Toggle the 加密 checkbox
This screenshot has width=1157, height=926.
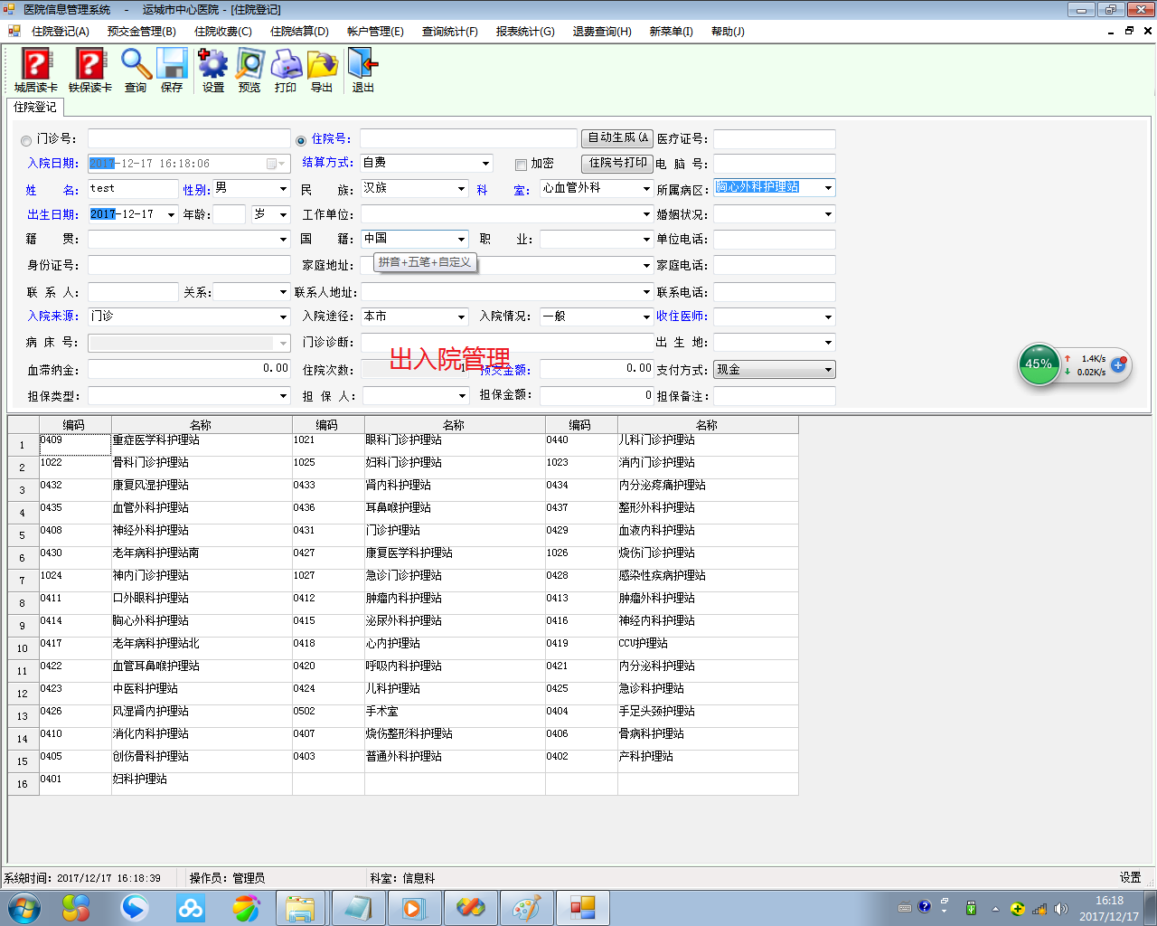coord(521,165)
